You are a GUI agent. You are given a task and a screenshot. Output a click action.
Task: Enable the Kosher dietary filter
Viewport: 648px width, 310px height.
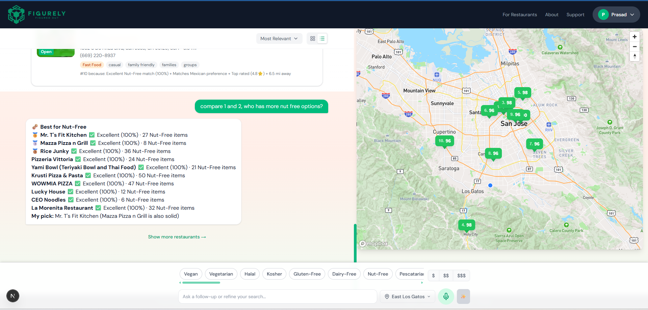[274, 274]
